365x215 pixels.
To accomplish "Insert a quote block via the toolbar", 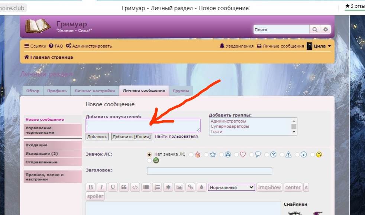I will click(x=124, y=187).
